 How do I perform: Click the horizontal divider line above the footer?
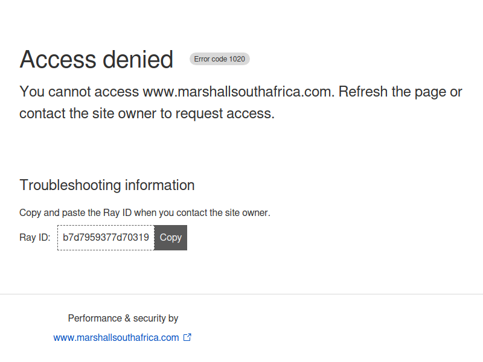tap(241, 294)
